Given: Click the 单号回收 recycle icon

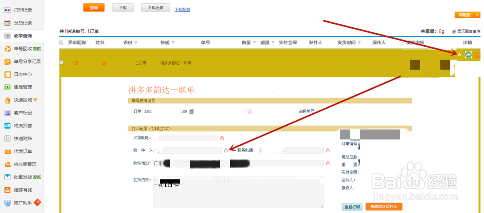Looking at the screenshot, I should [x=7, y=49].
